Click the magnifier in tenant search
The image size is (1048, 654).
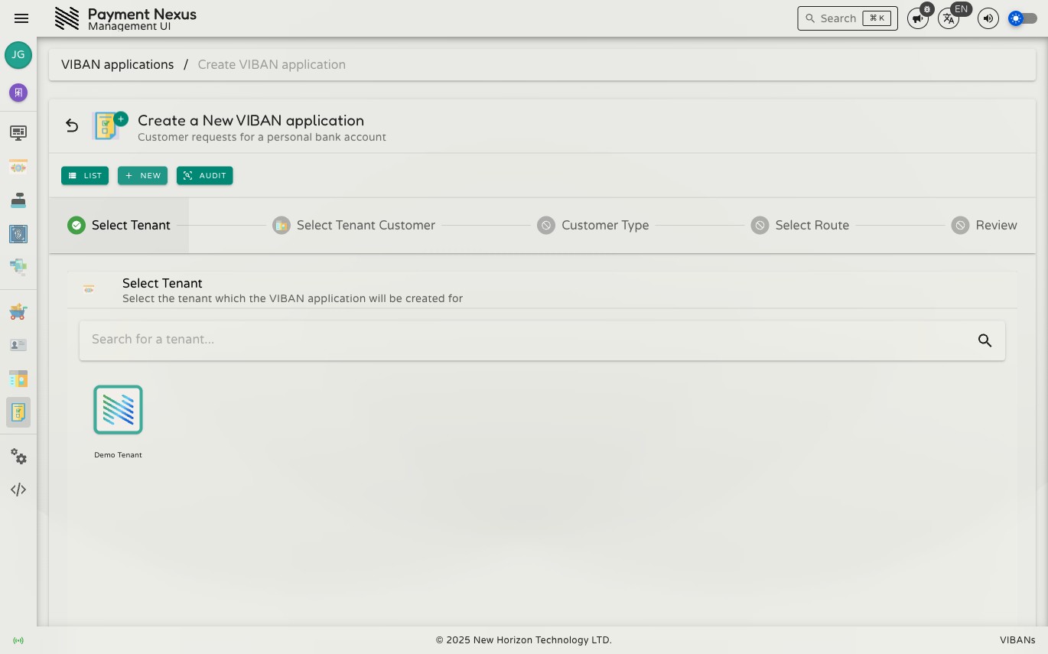[985, 340]
